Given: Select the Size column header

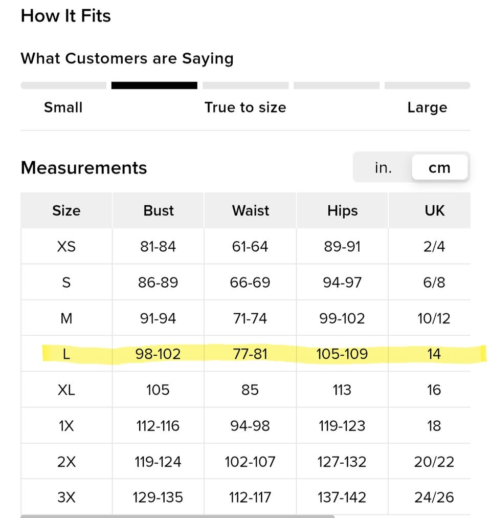Looking at the screenshot, I should pyautogui.click(x=66, y=210).
